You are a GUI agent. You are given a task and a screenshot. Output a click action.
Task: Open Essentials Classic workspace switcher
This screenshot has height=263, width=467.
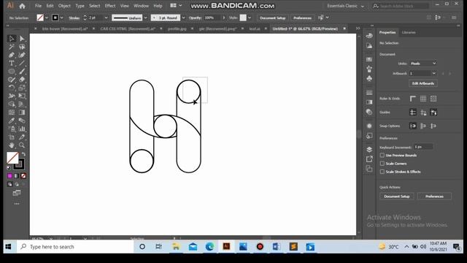[x=345, y=6]
